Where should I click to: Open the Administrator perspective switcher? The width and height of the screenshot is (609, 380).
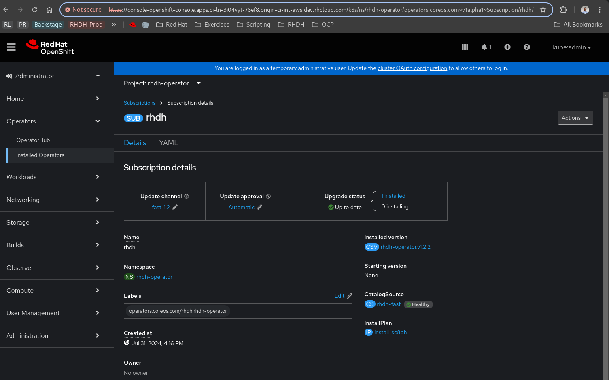[53, 76]
